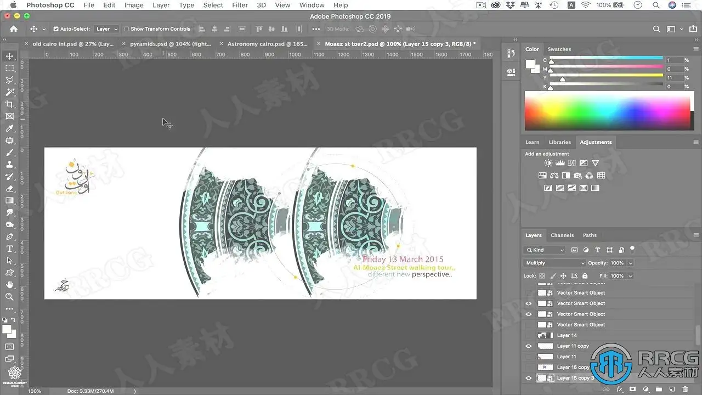Switch to the Libraries tab
Image resolution: width=702 pixels, height=395 pixels.
pyautogui.click(x=560, y=142)
